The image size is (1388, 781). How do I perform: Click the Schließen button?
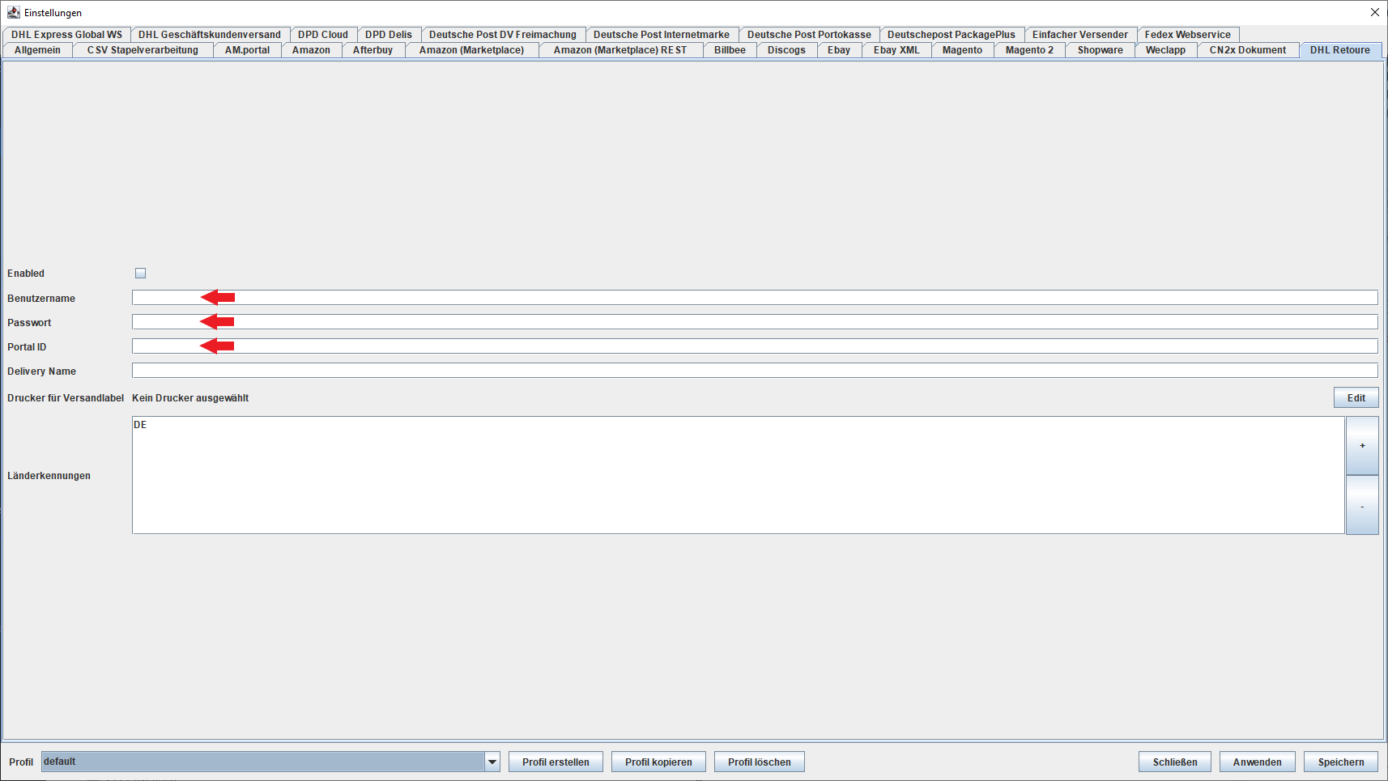[x=1175, y=762]
